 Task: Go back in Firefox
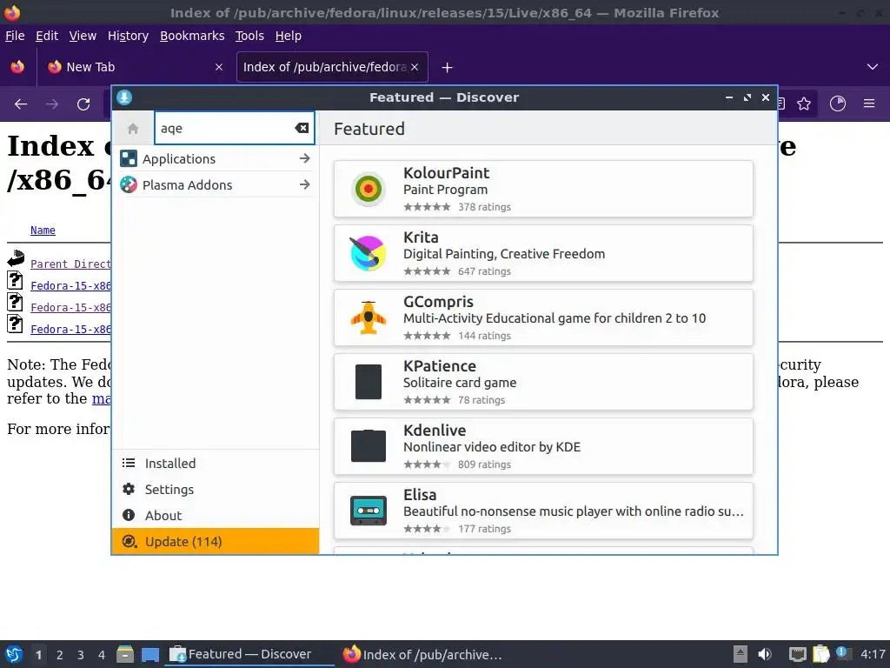click(21, 104)
